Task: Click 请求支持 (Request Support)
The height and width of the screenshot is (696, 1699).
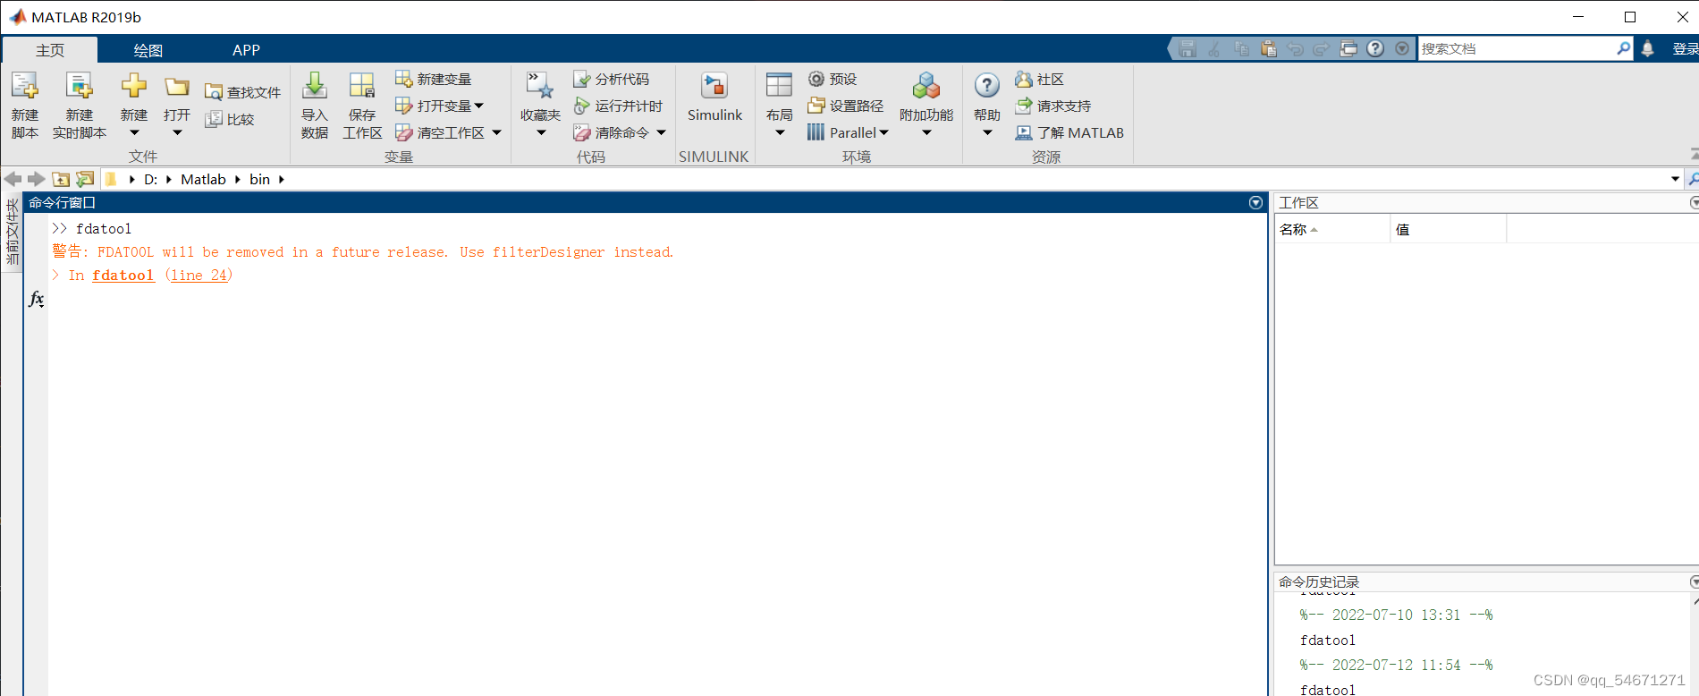Action: click(x=1053, y=106)
